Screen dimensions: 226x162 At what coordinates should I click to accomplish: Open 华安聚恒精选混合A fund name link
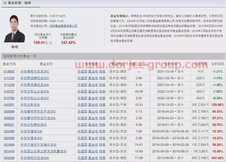[35, 85]
